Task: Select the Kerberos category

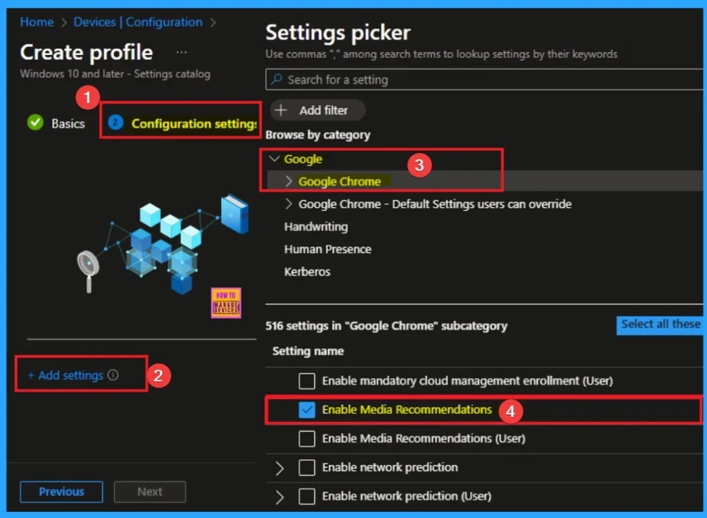Action: [306, 271]
